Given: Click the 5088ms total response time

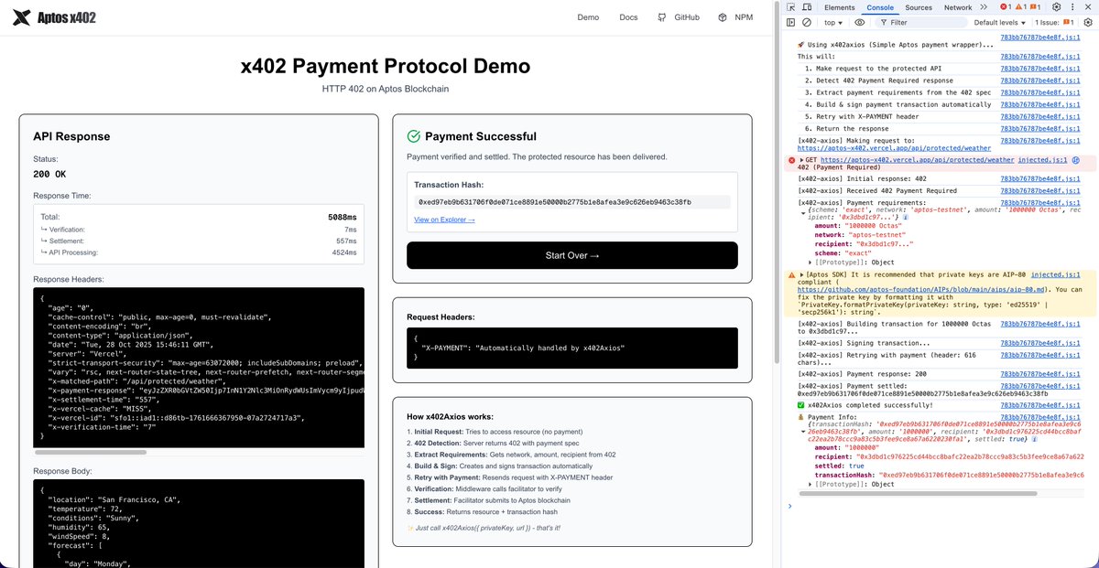Looking at the screenshot, I should pos(343,217).
